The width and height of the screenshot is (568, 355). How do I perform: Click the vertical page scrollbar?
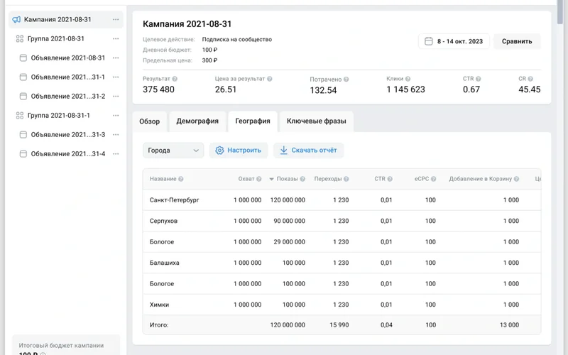click(x=560, y=13)
